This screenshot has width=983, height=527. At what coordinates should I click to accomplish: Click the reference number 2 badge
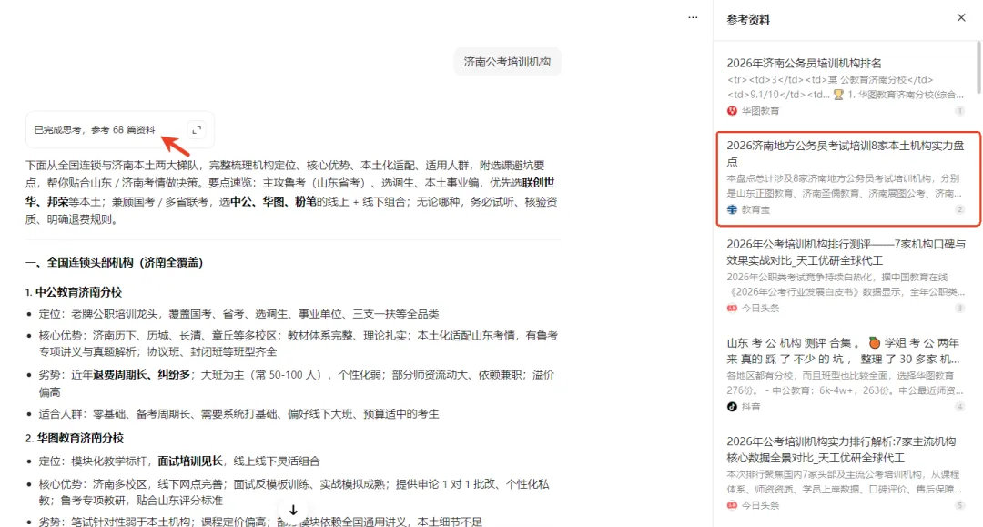pyautogui.click(x=960, y=209)
